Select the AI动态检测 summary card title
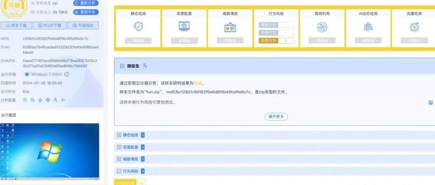The image size is (435, 185). [368, 13]
